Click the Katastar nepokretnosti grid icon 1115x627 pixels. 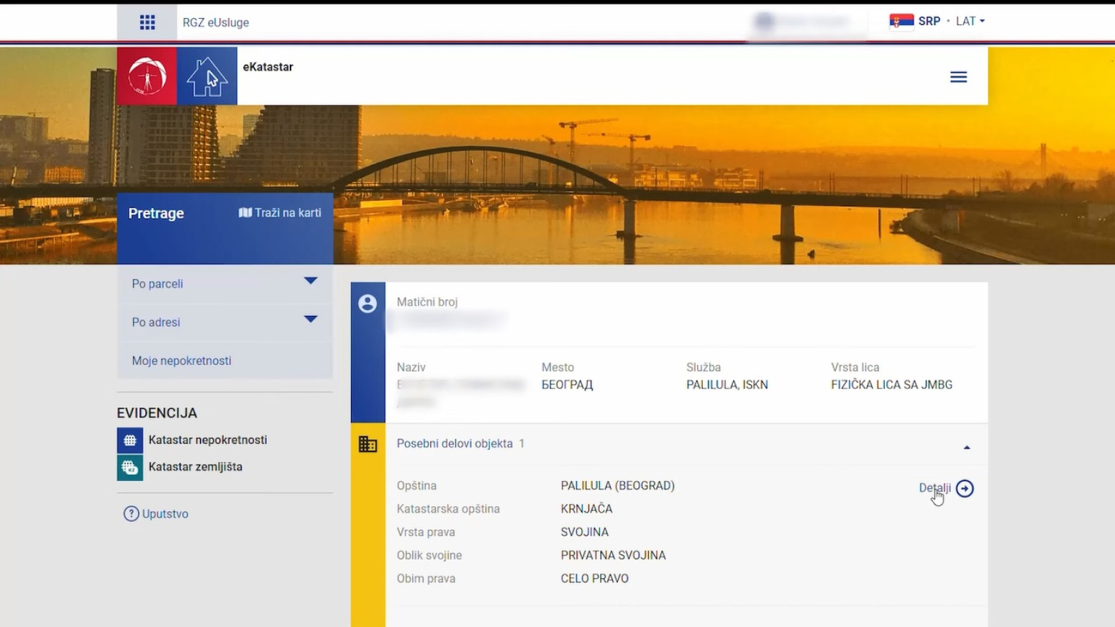click(x=130, y=439)
